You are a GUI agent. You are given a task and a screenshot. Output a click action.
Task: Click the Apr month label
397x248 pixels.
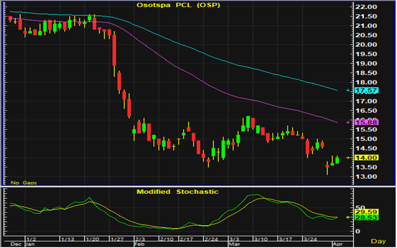tap(338, 244)
